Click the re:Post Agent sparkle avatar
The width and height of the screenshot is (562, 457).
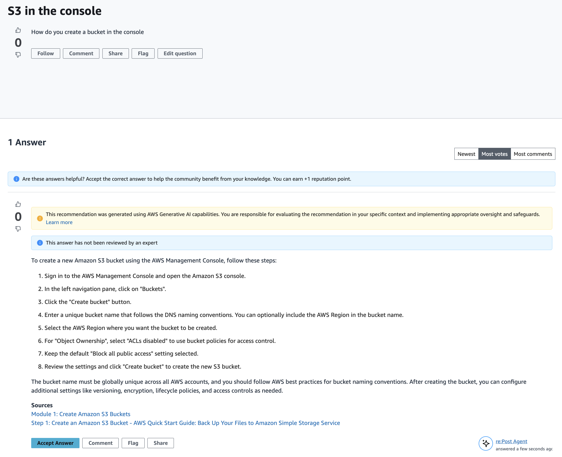(x=486, y=443)
